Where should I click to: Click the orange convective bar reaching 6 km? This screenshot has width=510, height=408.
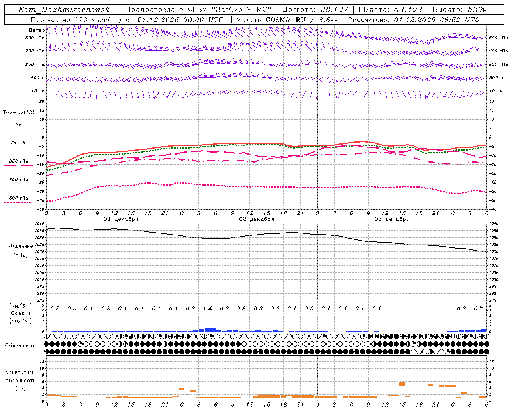pyautogui.click(x=402, y=384)
